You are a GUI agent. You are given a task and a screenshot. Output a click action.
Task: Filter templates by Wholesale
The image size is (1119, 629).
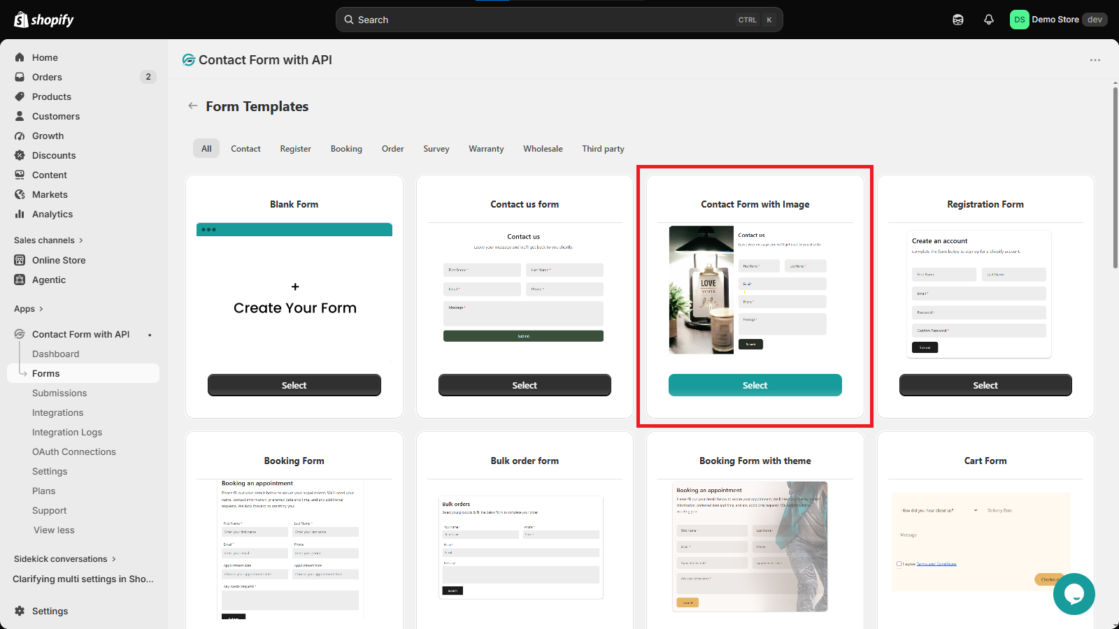tap(543, 148)
